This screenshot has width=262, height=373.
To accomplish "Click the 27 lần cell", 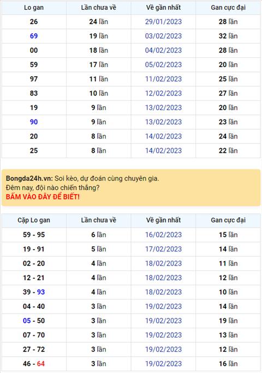I will (228, 93).
